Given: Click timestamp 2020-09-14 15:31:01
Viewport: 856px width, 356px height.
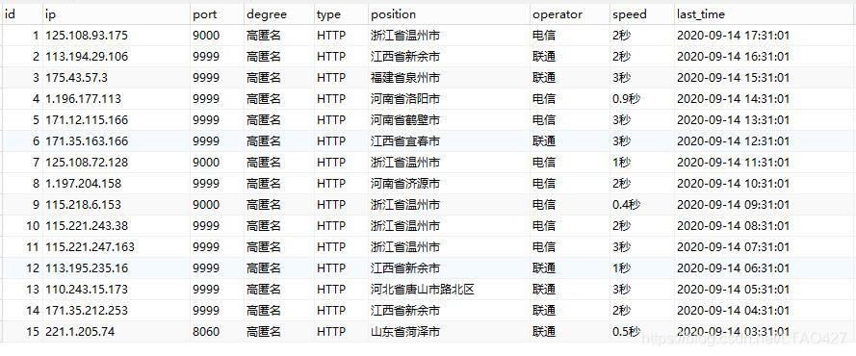Looking at the screenshot, I should point(733,78).
